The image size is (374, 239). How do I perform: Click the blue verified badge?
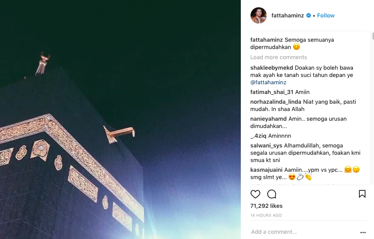click(x=309, y=15)
